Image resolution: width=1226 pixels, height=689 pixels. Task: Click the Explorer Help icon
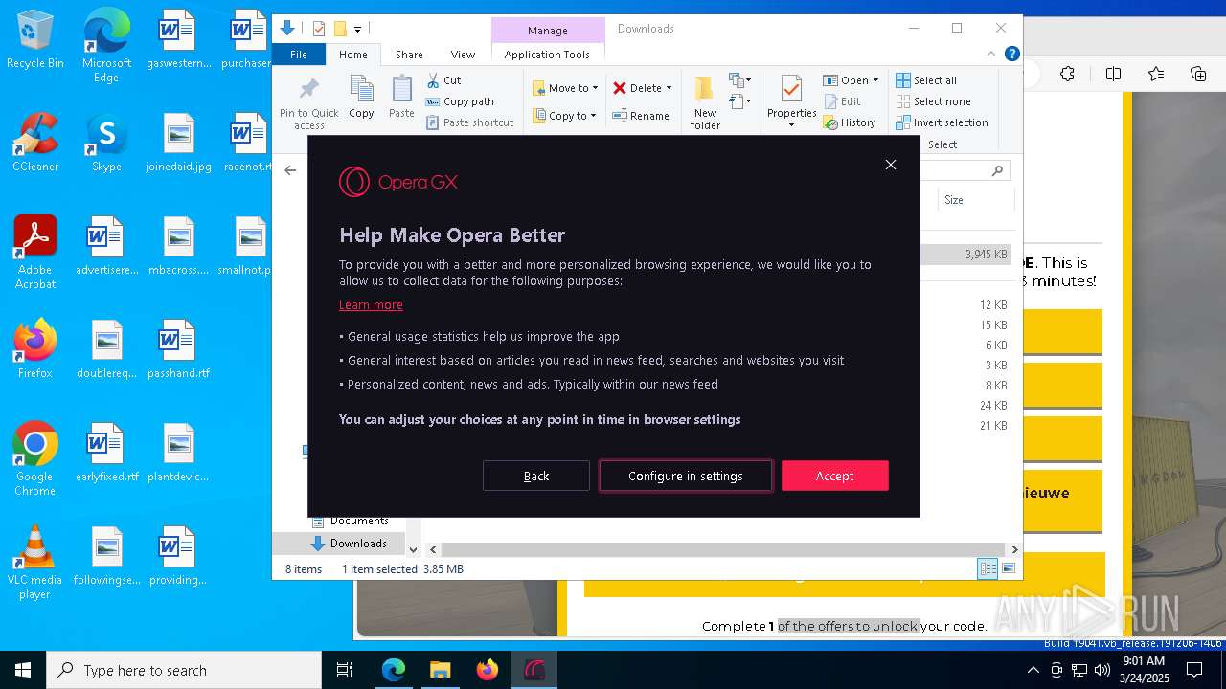1011,55
